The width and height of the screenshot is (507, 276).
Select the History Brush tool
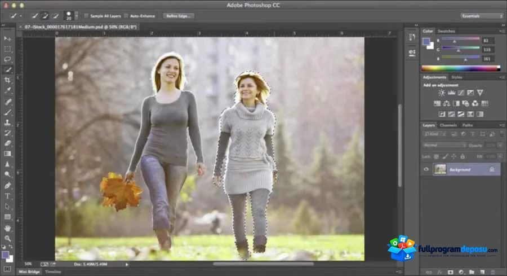tap(7, 133)
